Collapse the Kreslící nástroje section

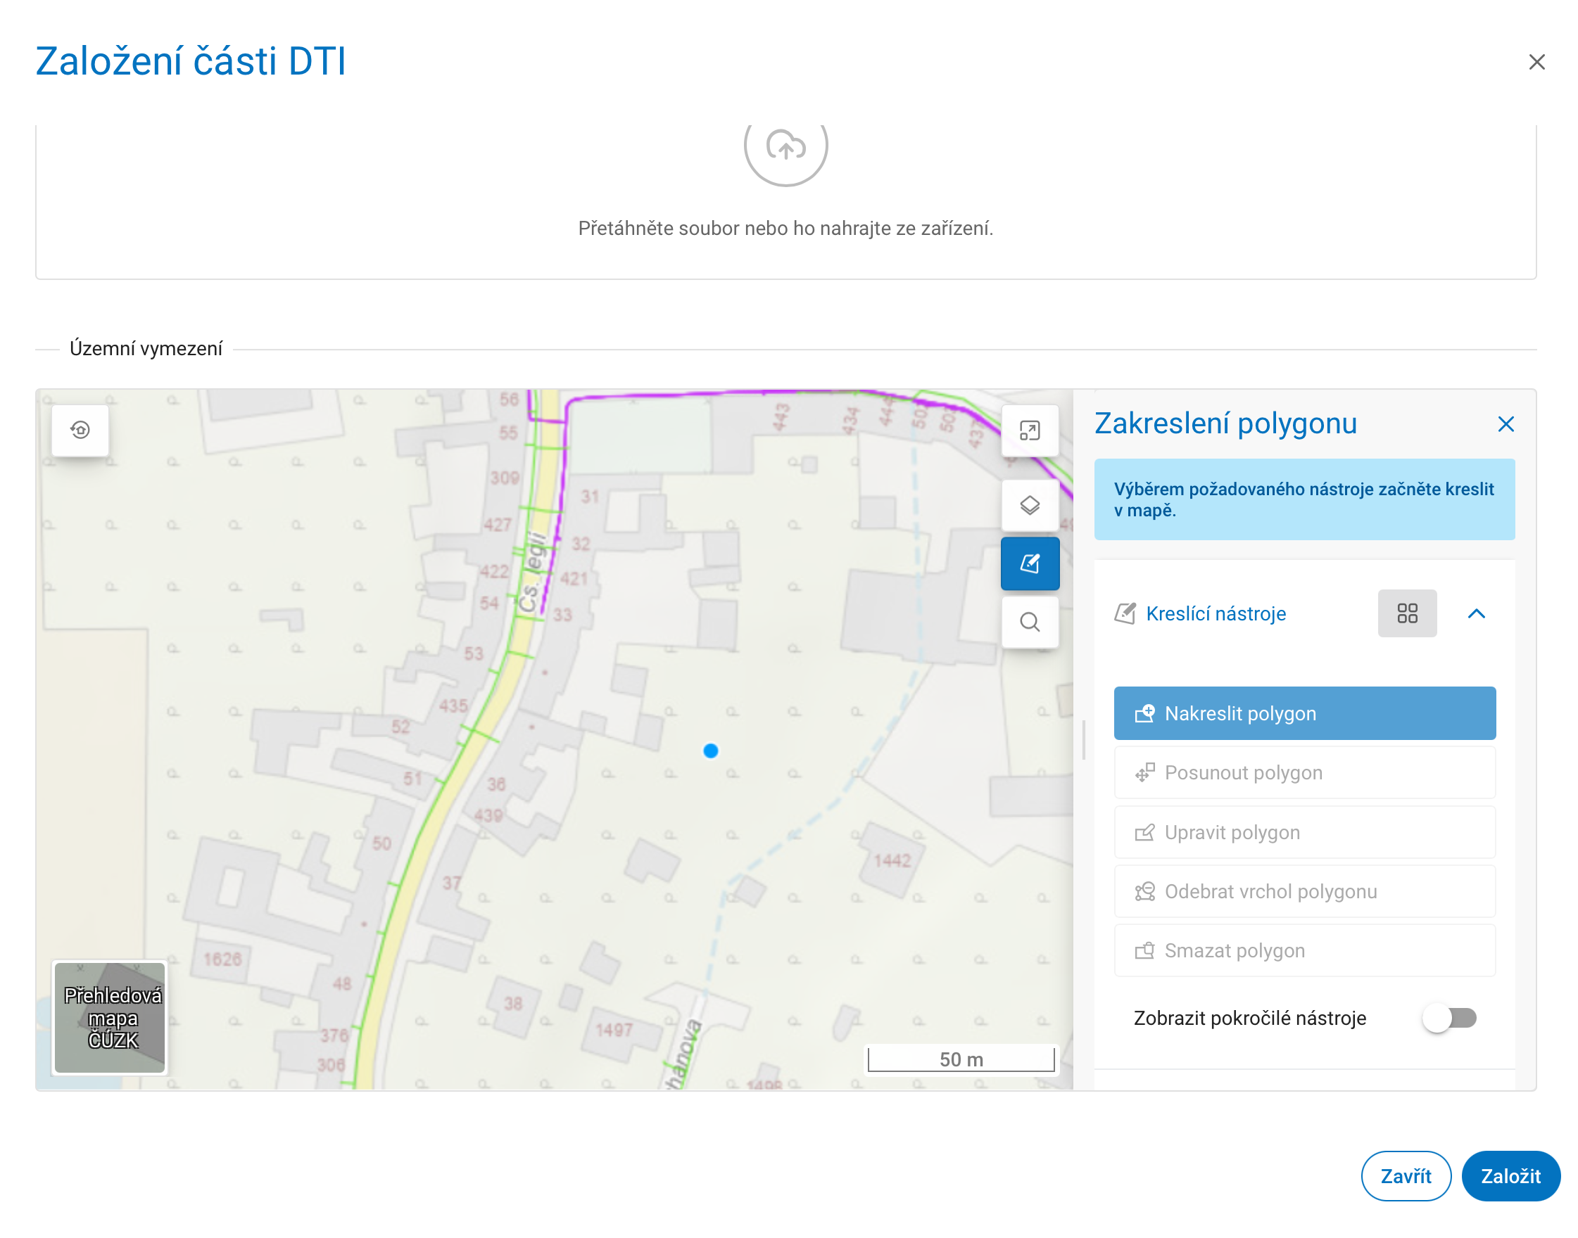[x=1477, y=614]
